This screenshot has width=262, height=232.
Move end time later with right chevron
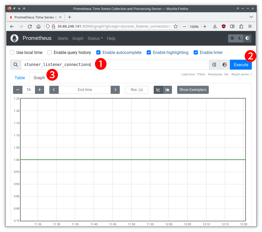(115, 90)
